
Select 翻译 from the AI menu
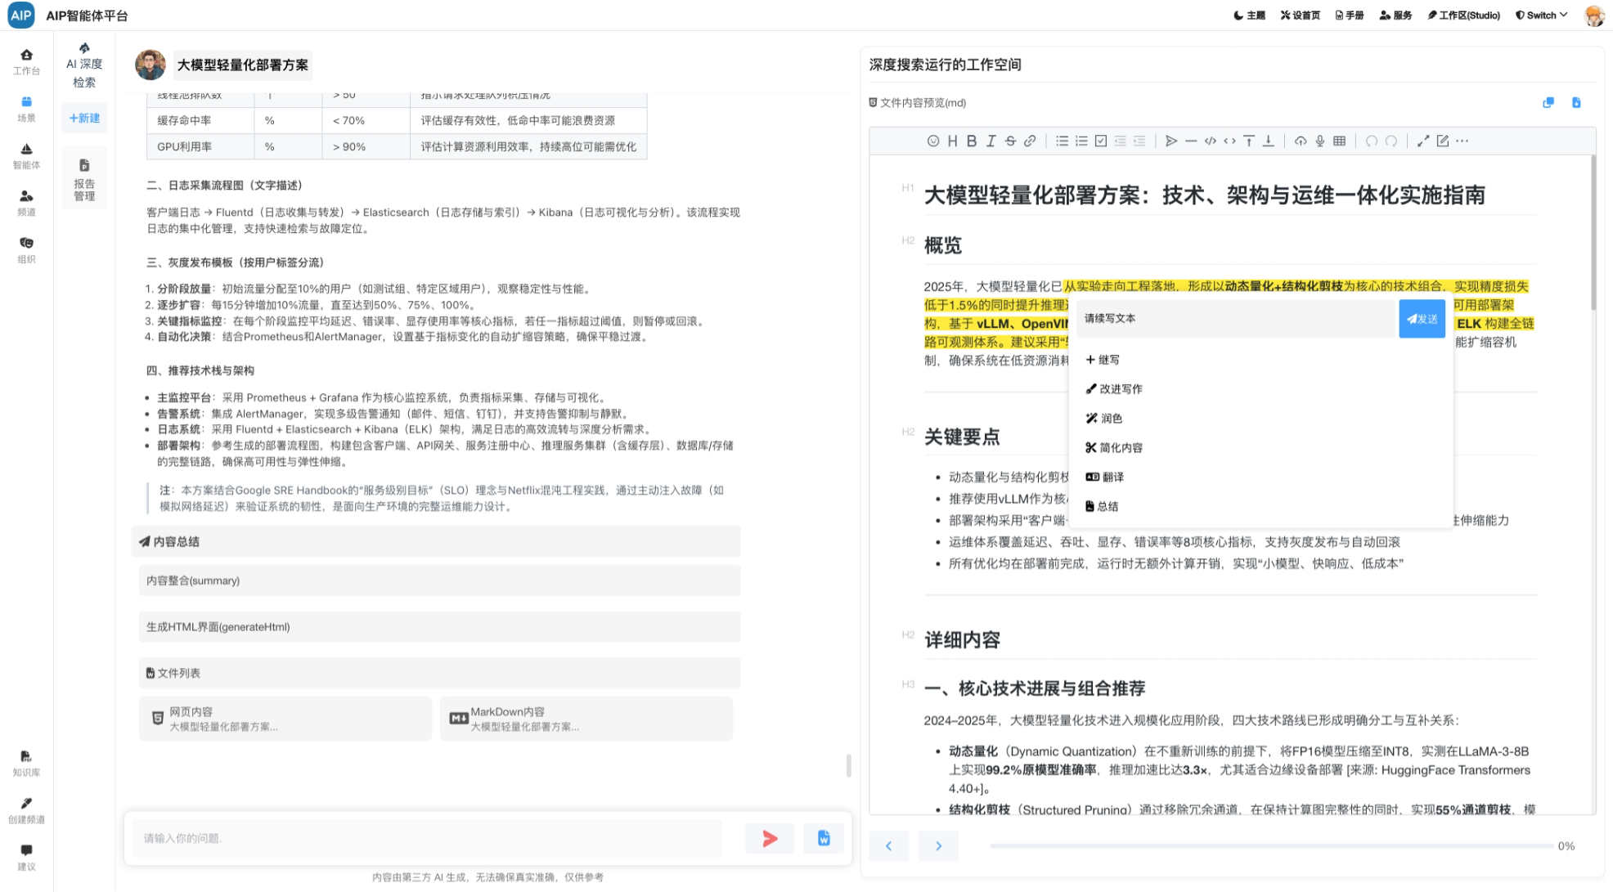click(x=1104, y=477)
